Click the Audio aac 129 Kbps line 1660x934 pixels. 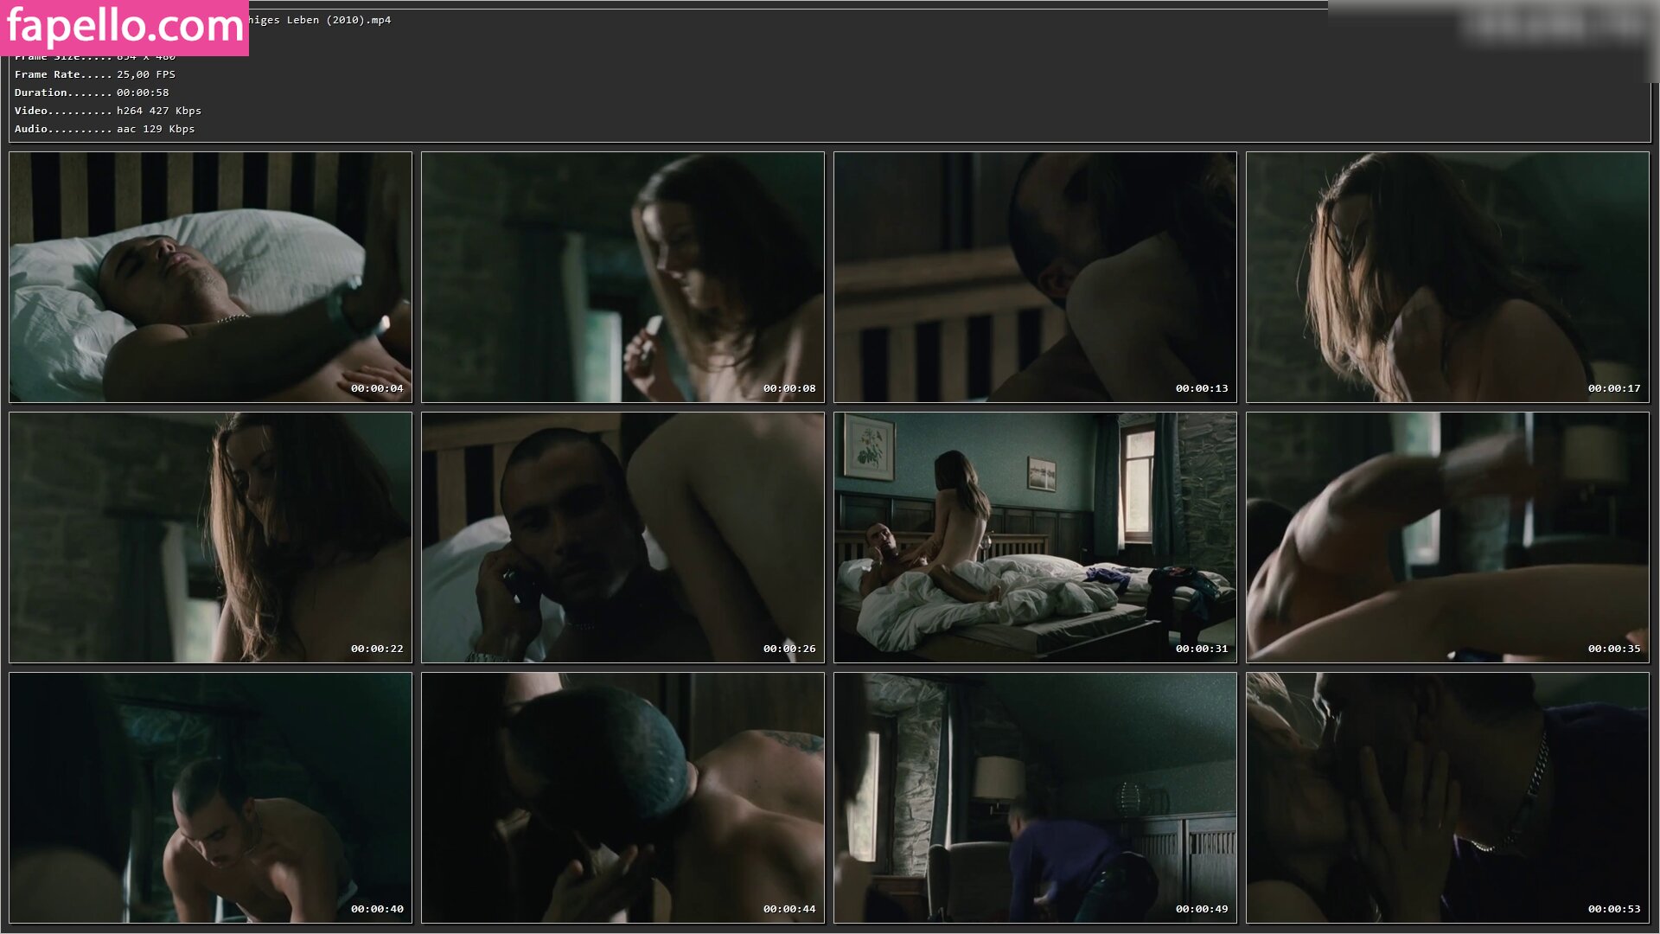104,129
